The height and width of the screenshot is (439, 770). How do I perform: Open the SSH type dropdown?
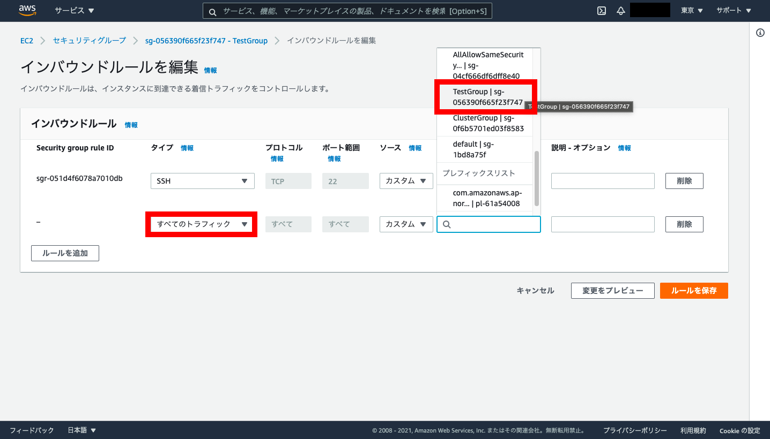(203, 181)
